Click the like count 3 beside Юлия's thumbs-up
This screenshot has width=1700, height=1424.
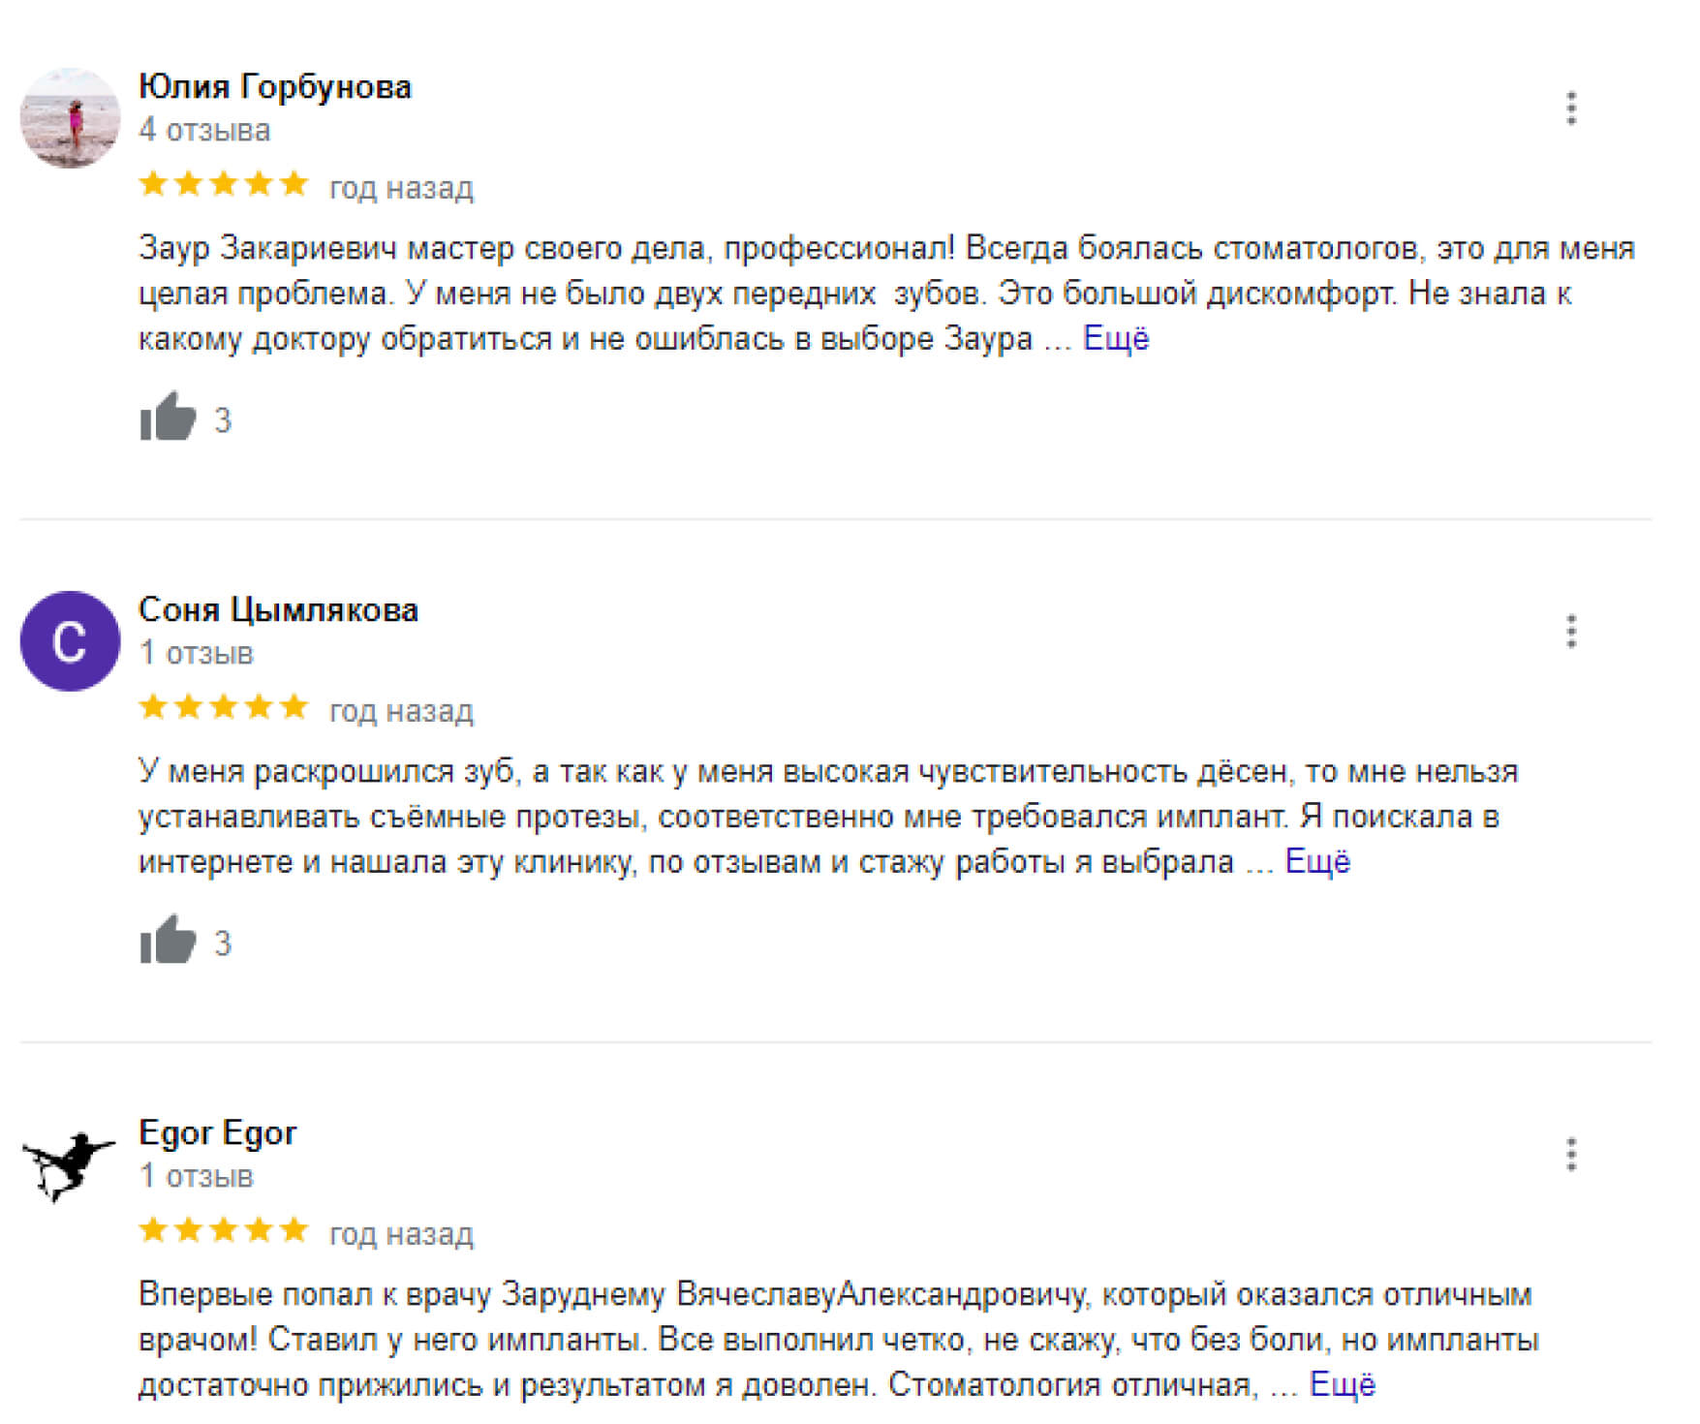(x=223, y=419)
